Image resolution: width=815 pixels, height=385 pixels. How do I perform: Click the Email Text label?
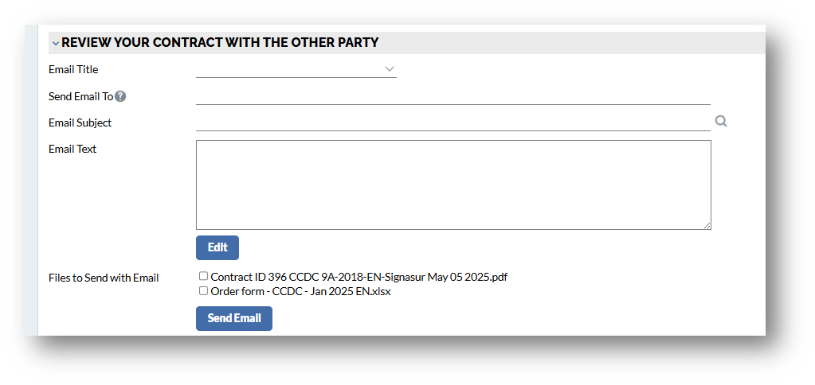72,149
